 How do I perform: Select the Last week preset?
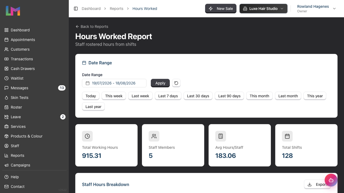tap(140, 96)
